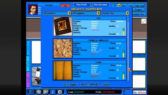The image size is (168, 95).
Task: Click the yellow up-arrow next to 57
Action: click(x=119, y=6)
